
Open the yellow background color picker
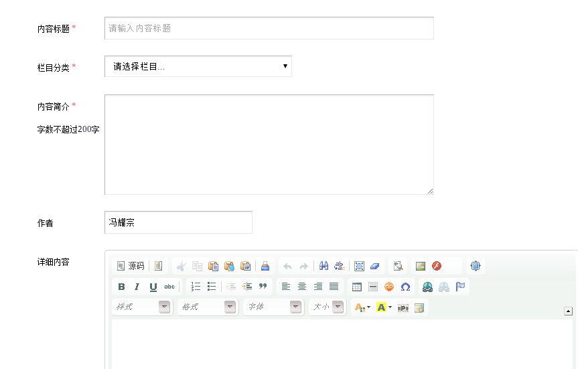[384, 307]
